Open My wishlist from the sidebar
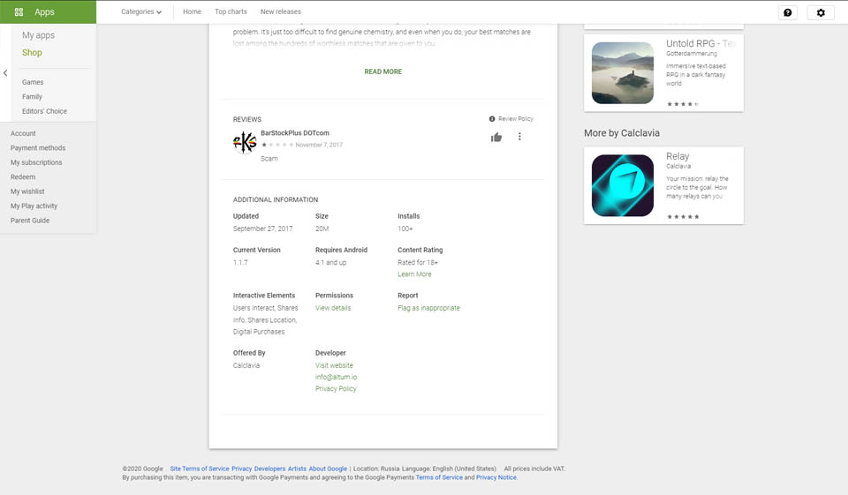This screenshot has height=495, width=848. [27, 191]
